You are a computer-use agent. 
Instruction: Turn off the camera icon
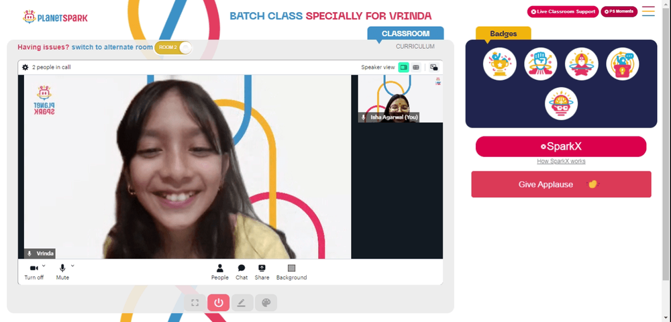(34, 268)
